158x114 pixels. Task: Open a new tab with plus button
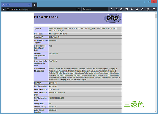pyautogui.click(x=34, y=5)
